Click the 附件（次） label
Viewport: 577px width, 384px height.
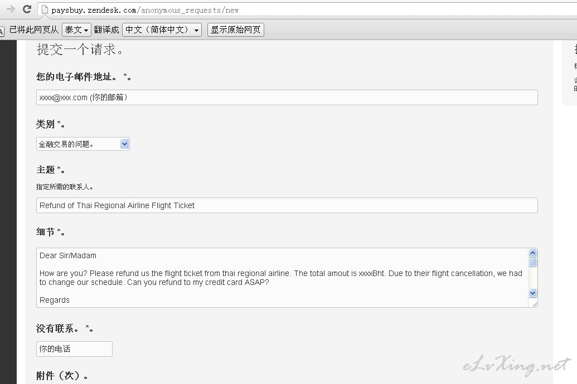coord(62,376)
